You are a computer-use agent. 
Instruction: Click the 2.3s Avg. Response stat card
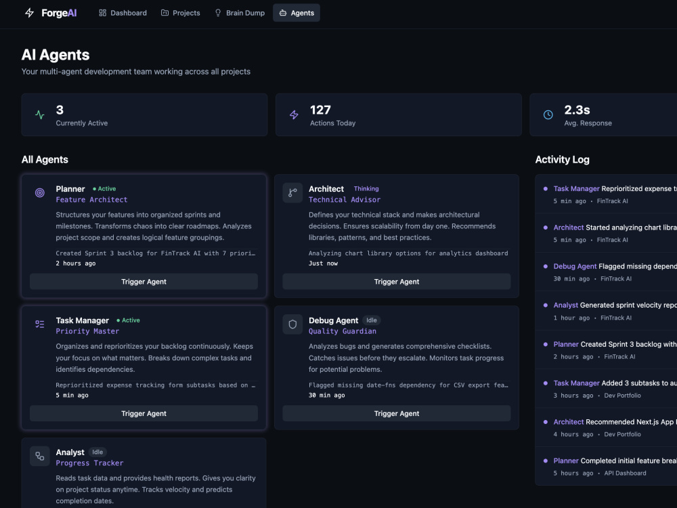click(x=603, y=115)
